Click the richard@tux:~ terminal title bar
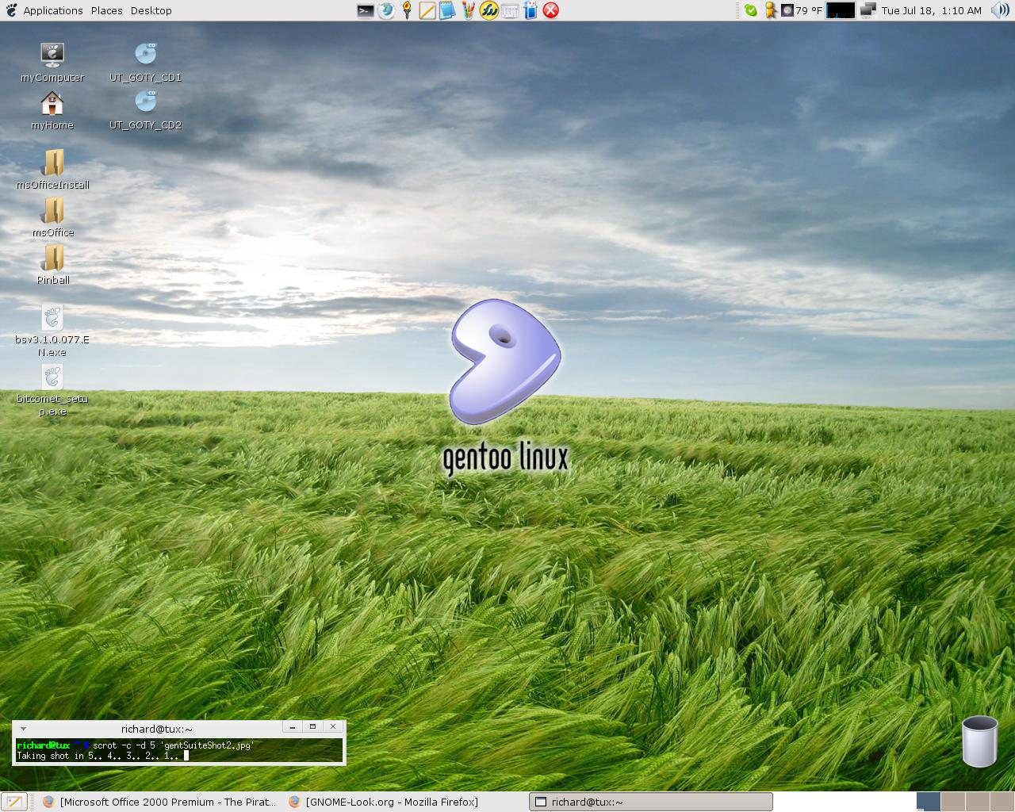Viewport: 1015px width, 812px height. [x=157, y=728]
